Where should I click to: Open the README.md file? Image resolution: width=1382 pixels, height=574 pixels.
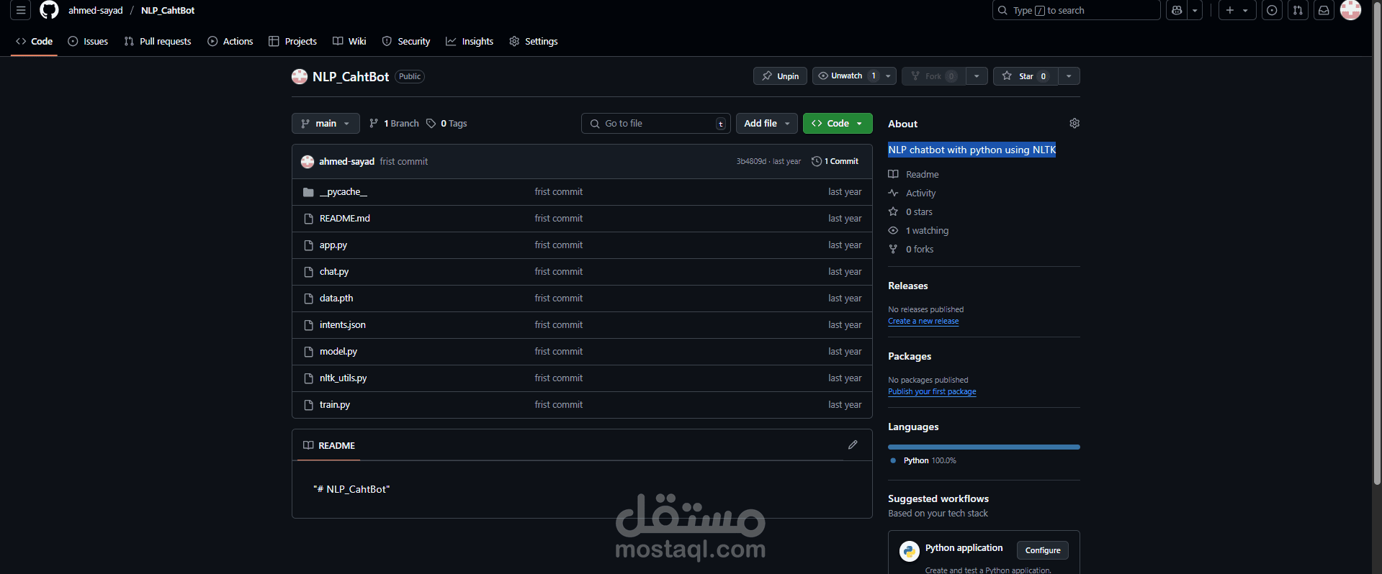[x=345, y=219]
